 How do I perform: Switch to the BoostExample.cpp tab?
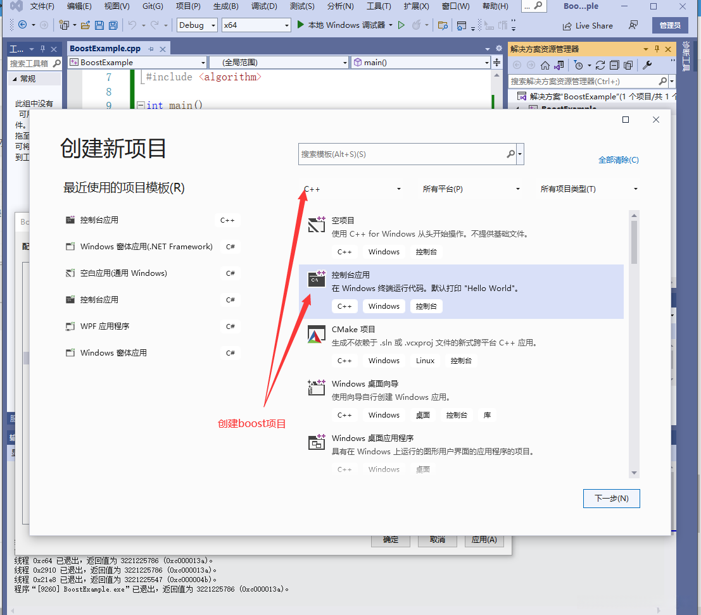[105, 48]
